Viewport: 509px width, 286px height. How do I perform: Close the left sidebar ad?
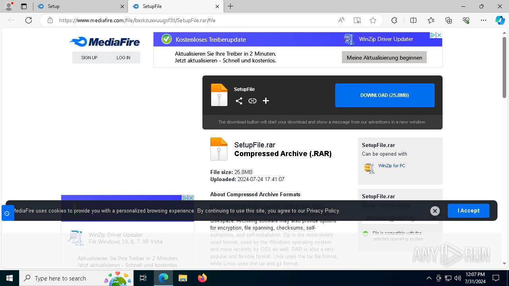191,197
